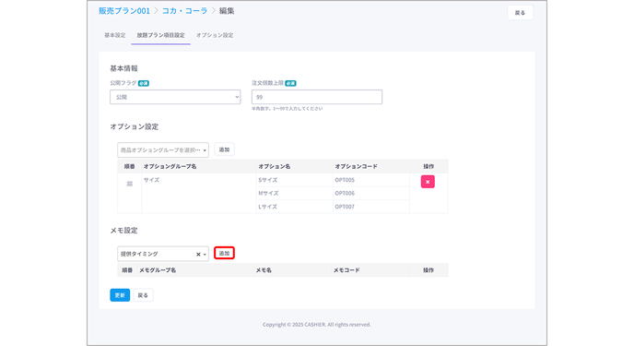
Task: Click the top-right 戻る button
Action: tap(520, 13)
